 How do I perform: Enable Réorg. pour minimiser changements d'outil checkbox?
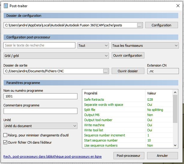click(5, 136)
